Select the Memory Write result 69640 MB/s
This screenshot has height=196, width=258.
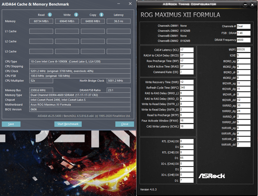67,21
